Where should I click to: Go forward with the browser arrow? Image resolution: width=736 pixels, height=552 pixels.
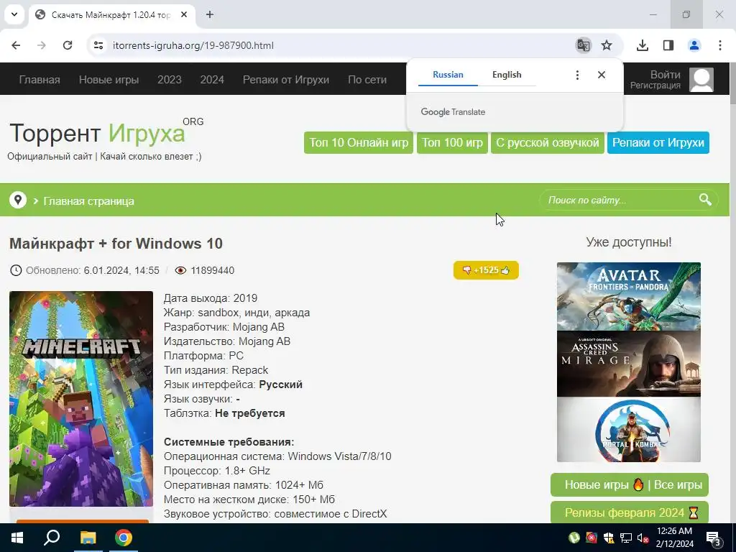(42, 45)
